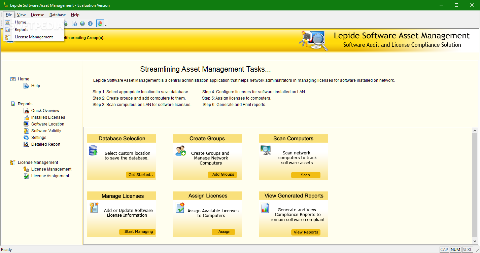Open the pie chart dropdown arrow
This screenshot has height=253, width=480.
(x=106, y=25)
